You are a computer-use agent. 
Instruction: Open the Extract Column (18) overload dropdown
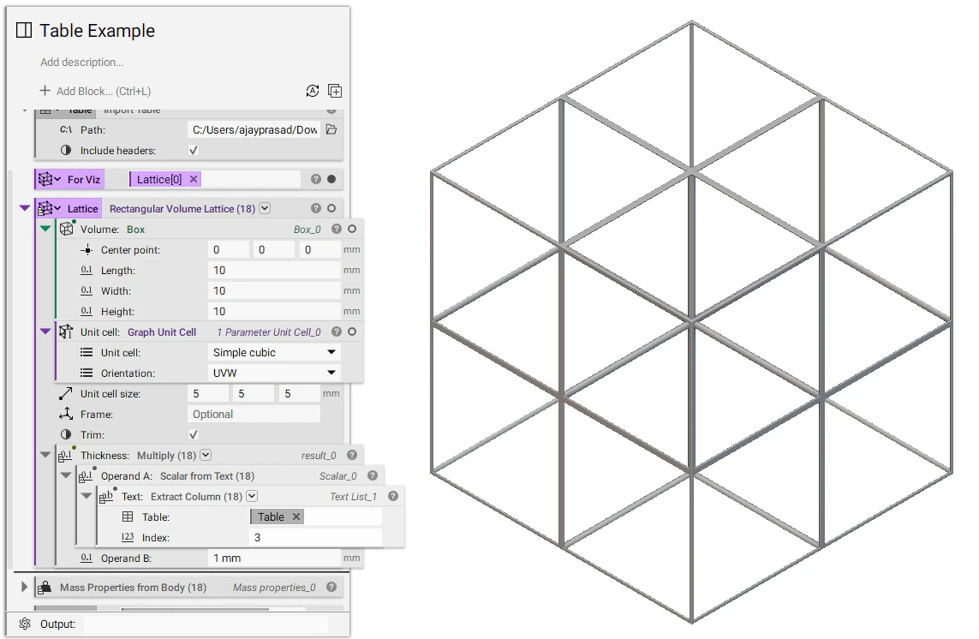pyautogui.click(x=252, y=496)
